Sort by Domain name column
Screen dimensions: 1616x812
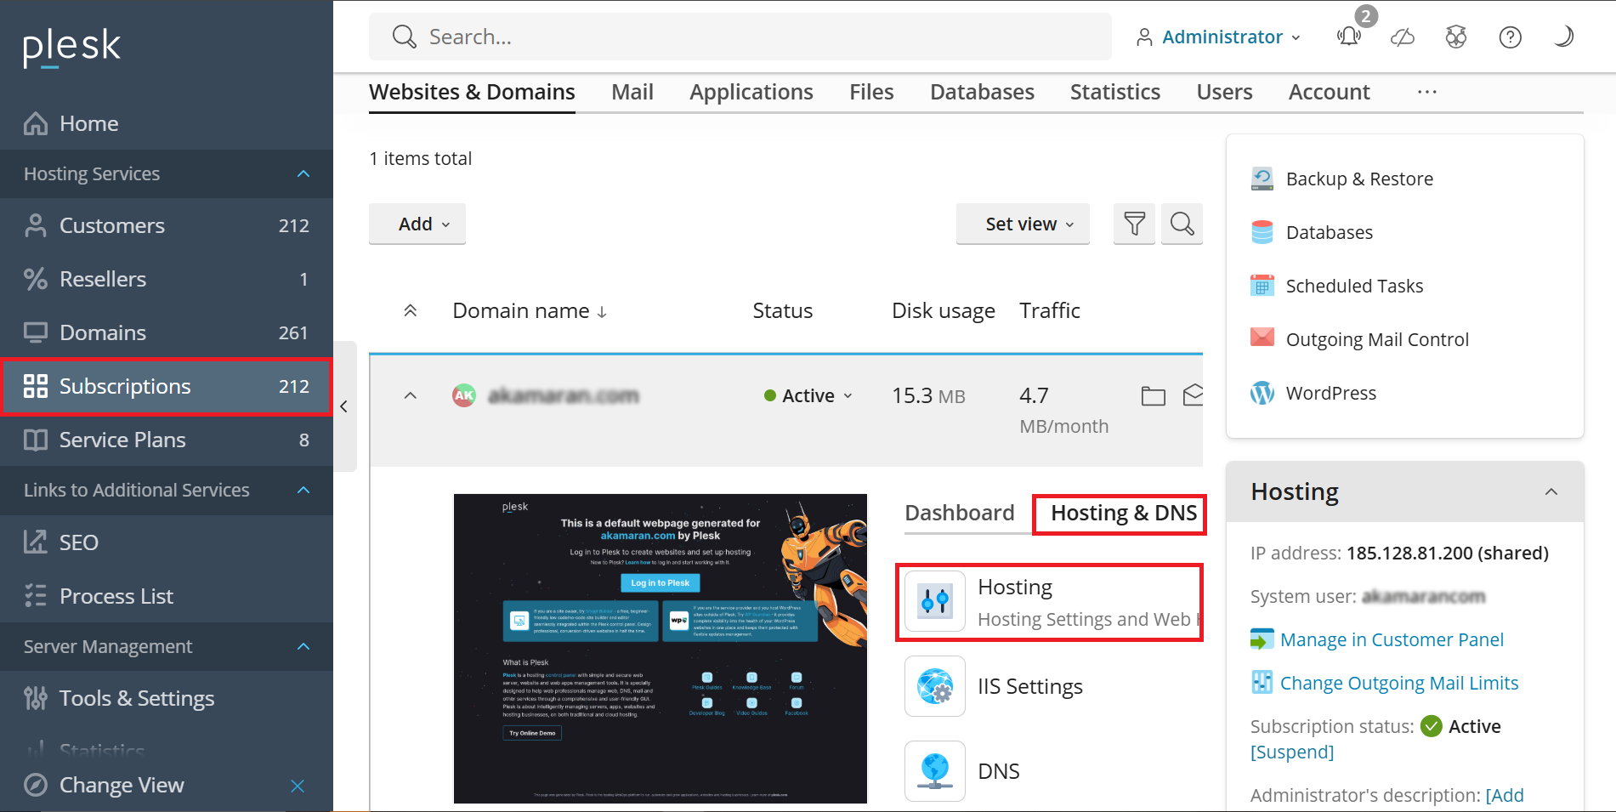530,311
